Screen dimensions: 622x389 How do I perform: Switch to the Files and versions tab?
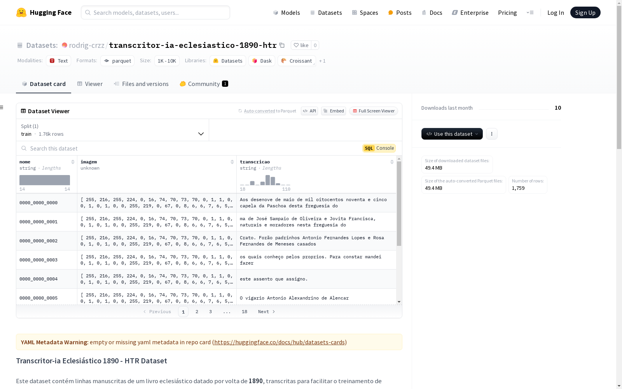pyautogui.click(x=141, y=84)
